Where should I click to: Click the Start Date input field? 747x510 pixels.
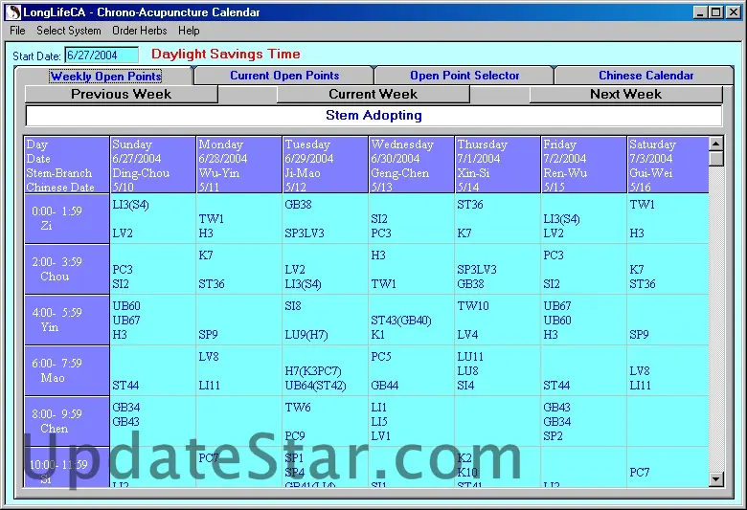pyautogui.click(x=102, y=55)
